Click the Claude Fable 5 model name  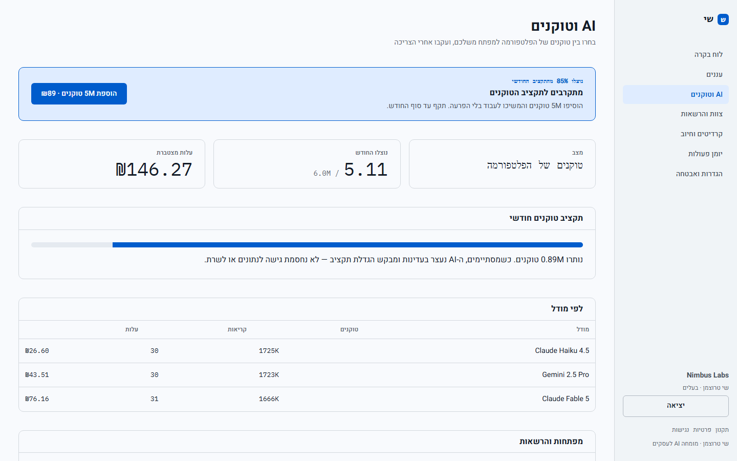566,399
